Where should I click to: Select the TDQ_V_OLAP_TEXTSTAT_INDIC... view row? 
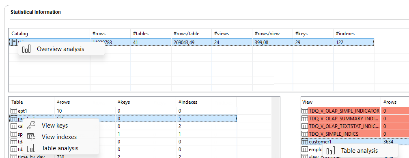(x=355, y=126)
